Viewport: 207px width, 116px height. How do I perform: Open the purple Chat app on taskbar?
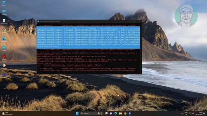click(x=111, y=113)
